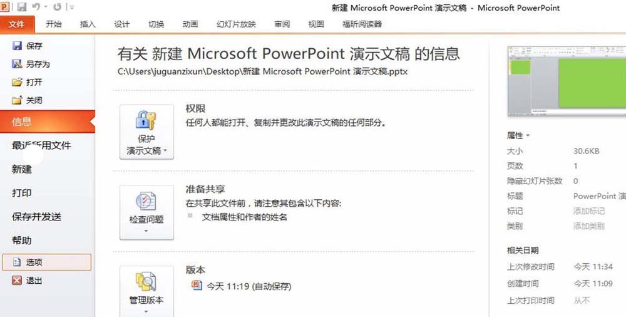Click the Check for Issues icon
This screenshot has height=317, width=626.
pyautogui.click(x=146, y=212)
